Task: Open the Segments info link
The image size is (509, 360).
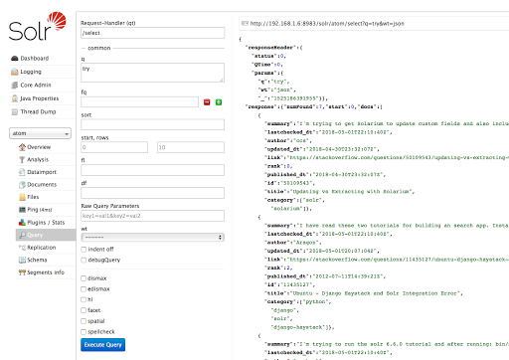Action: pos(46,272)
